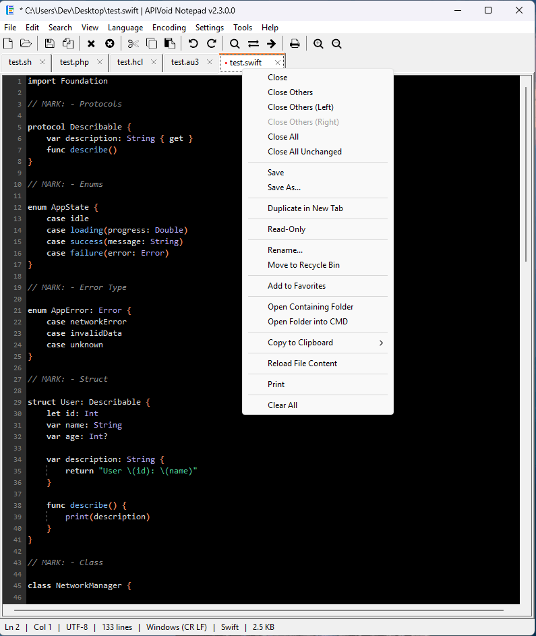Choose Open Containing Folder

point(318,307)
